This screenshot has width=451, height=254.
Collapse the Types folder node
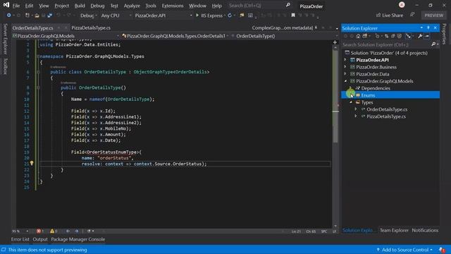coord(351,102)
